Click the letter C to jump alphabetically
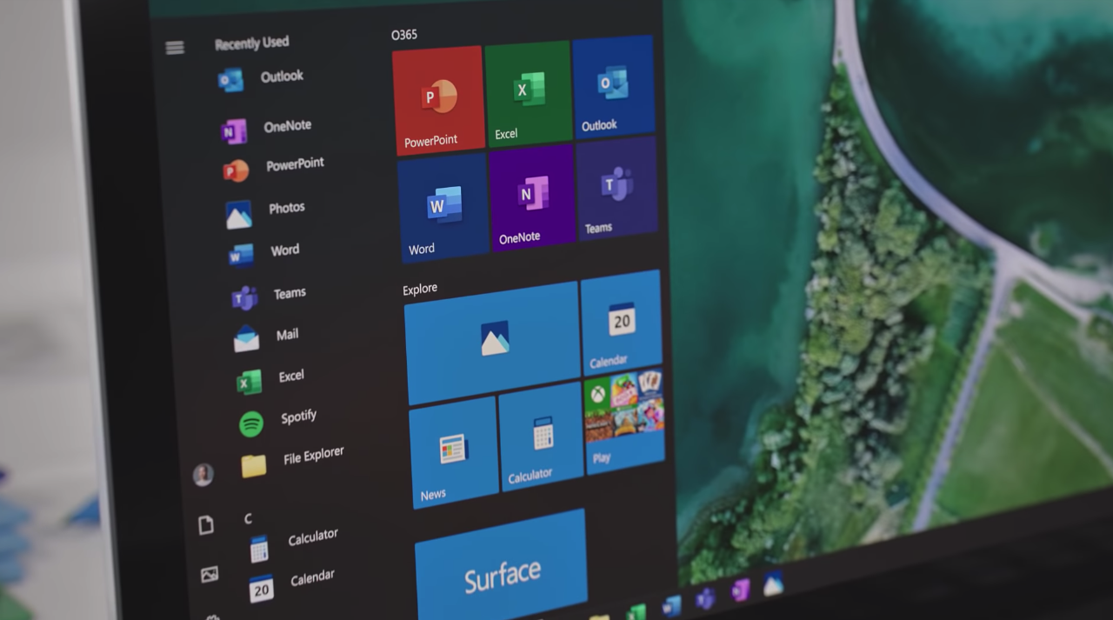 [x=248, y=518]
